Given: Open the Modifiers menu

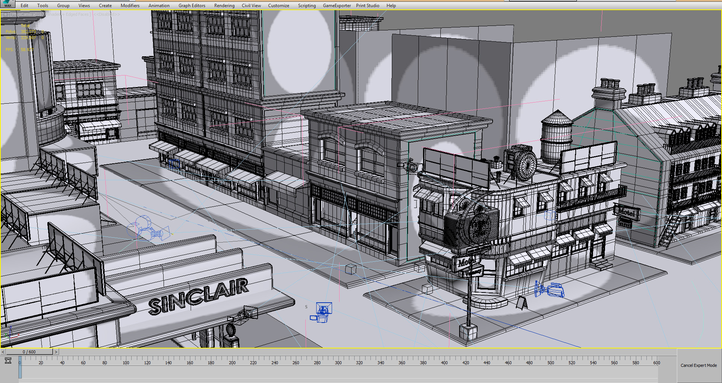Looking at the screenshot, I should (130, 5).
